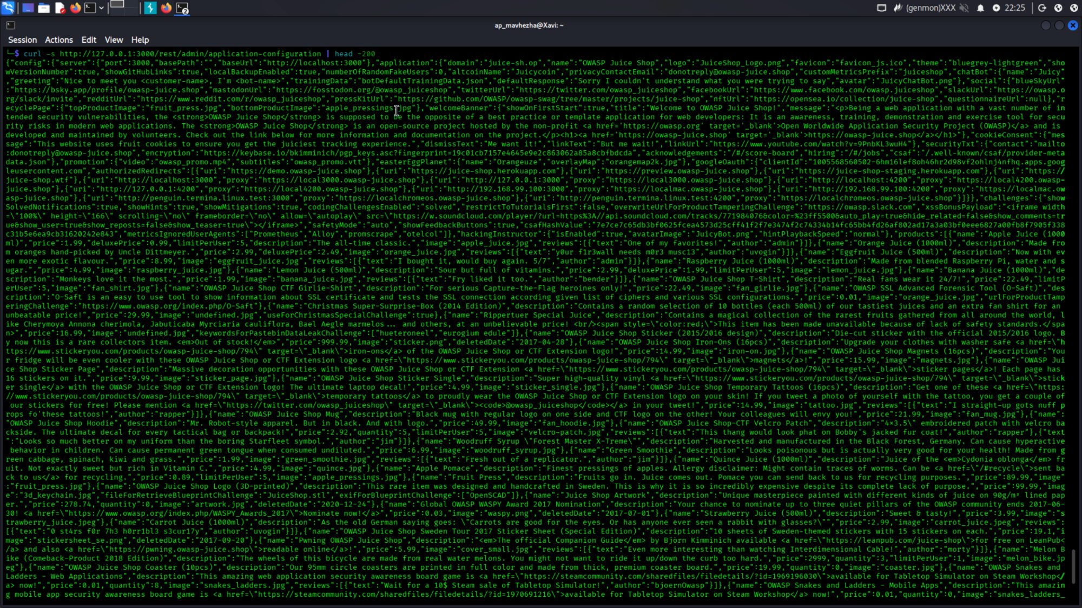Open the clock showing 22:25
The image size is (1082, 608).
coord(1015,8)
